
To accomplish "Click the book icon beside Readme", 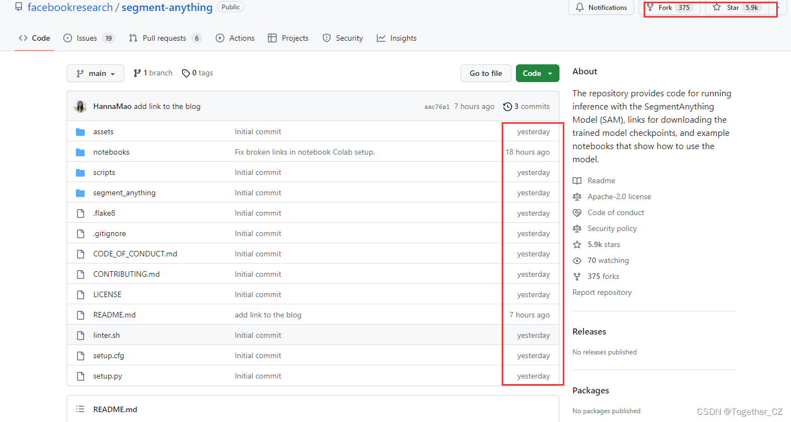I will (577, 181).
